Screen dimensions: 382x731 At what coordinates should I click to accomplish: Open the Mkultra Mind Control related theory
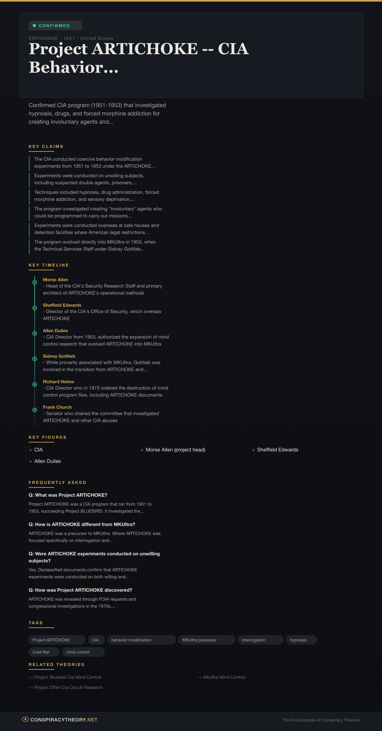point(224,677)
